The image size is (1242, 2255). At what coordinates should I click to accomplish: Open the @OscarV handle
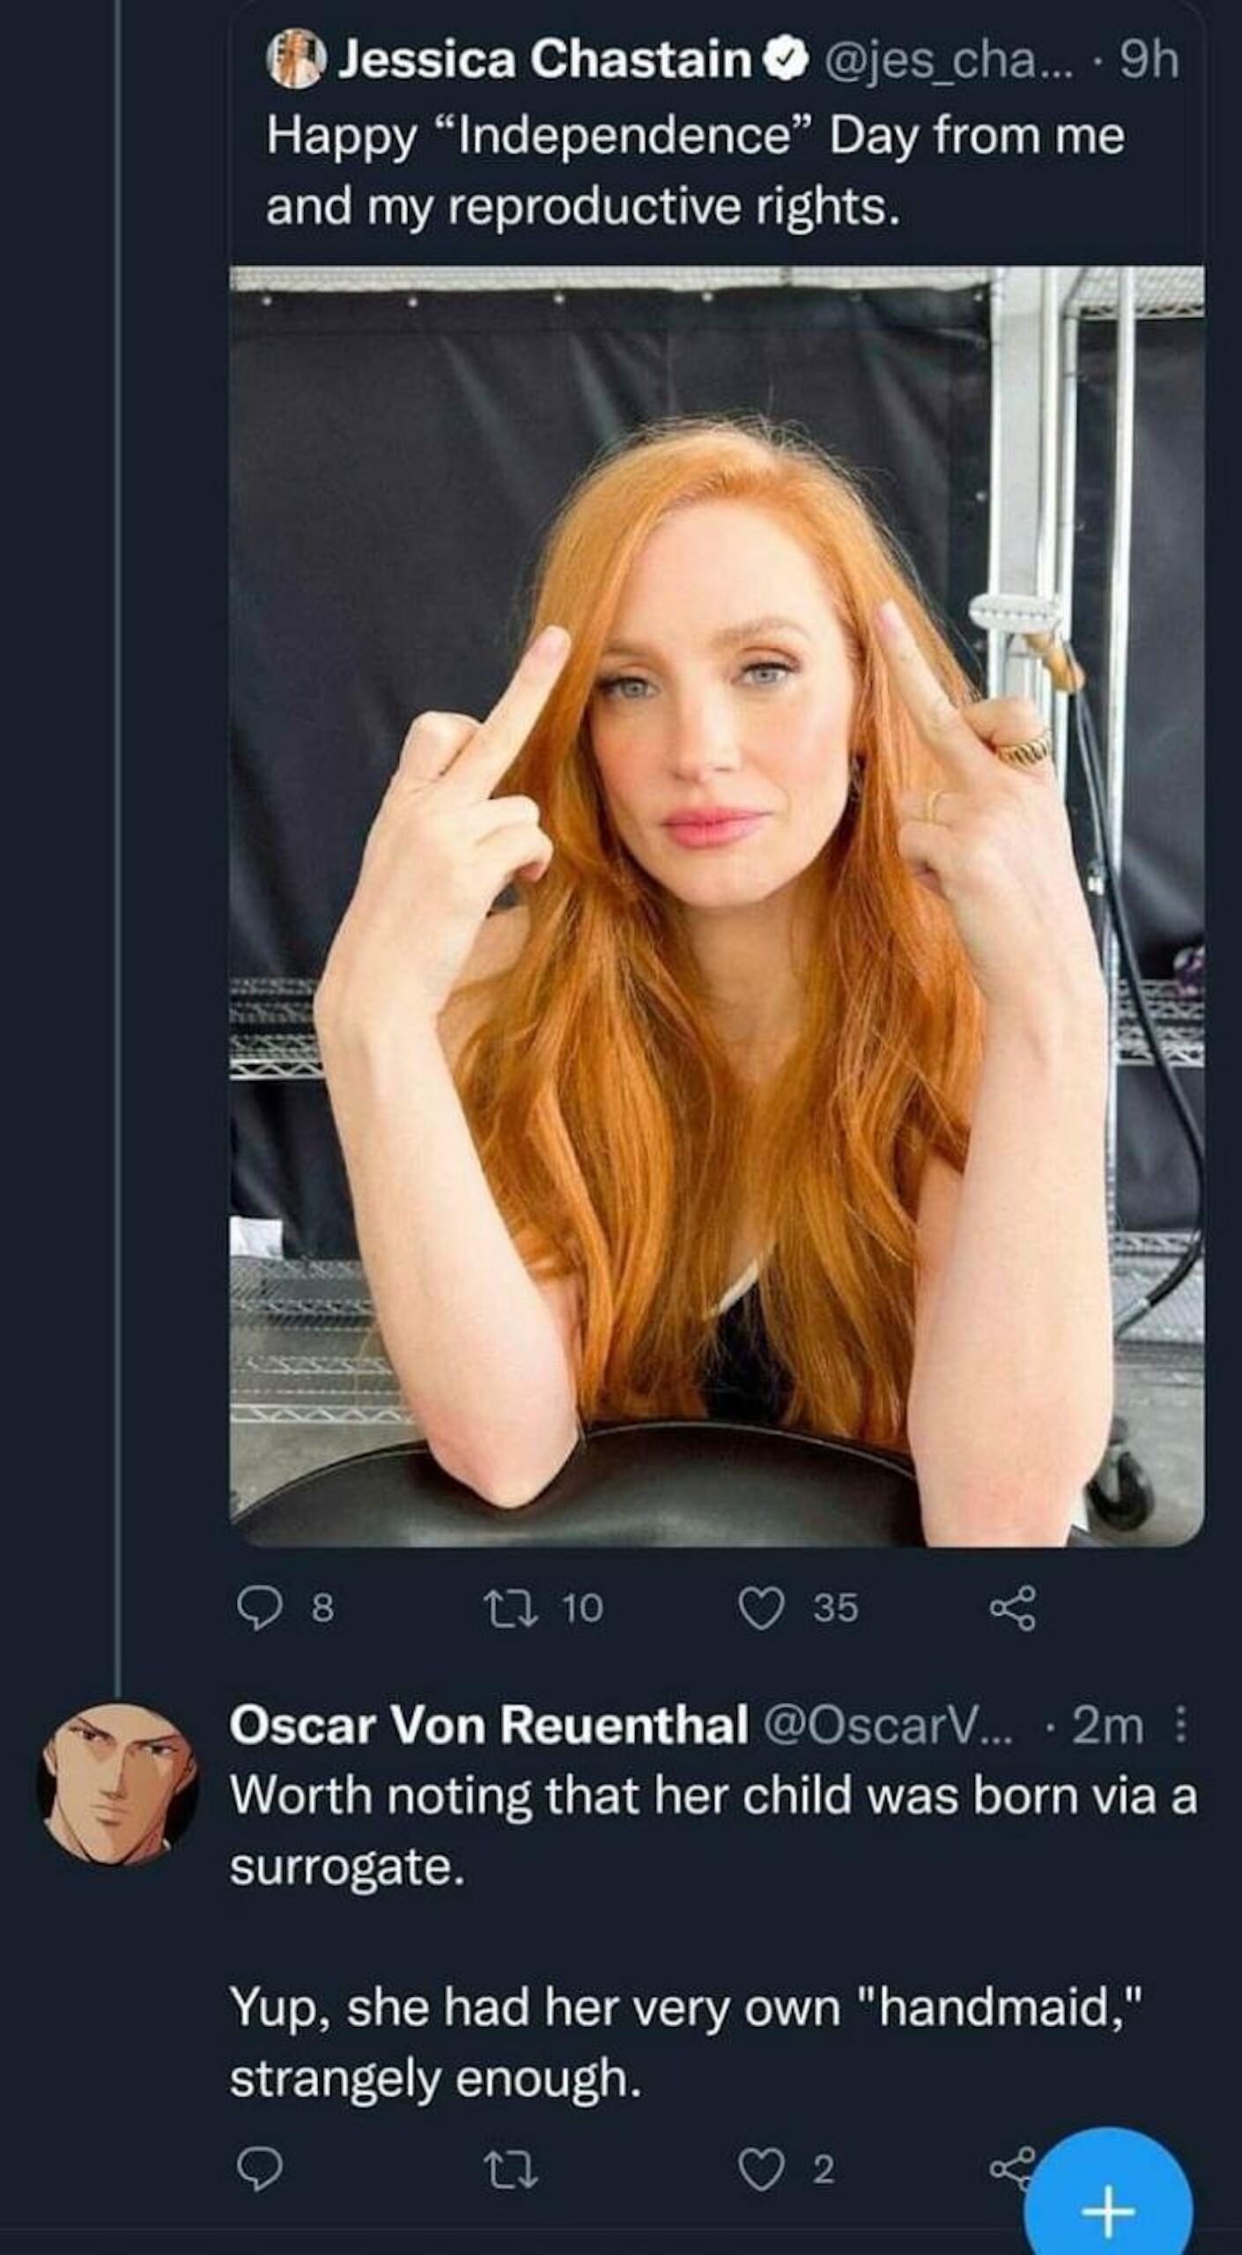click(886, 1725)
